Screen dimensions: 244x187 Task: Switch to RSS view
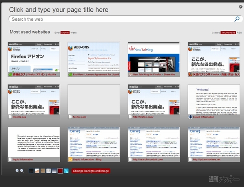pos(239,33)
